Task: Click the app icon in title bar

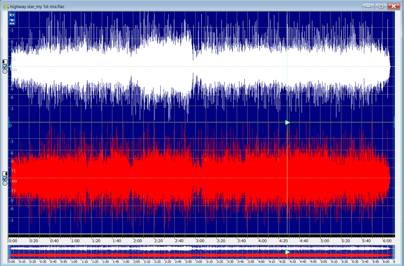Action: pos(5,6)
